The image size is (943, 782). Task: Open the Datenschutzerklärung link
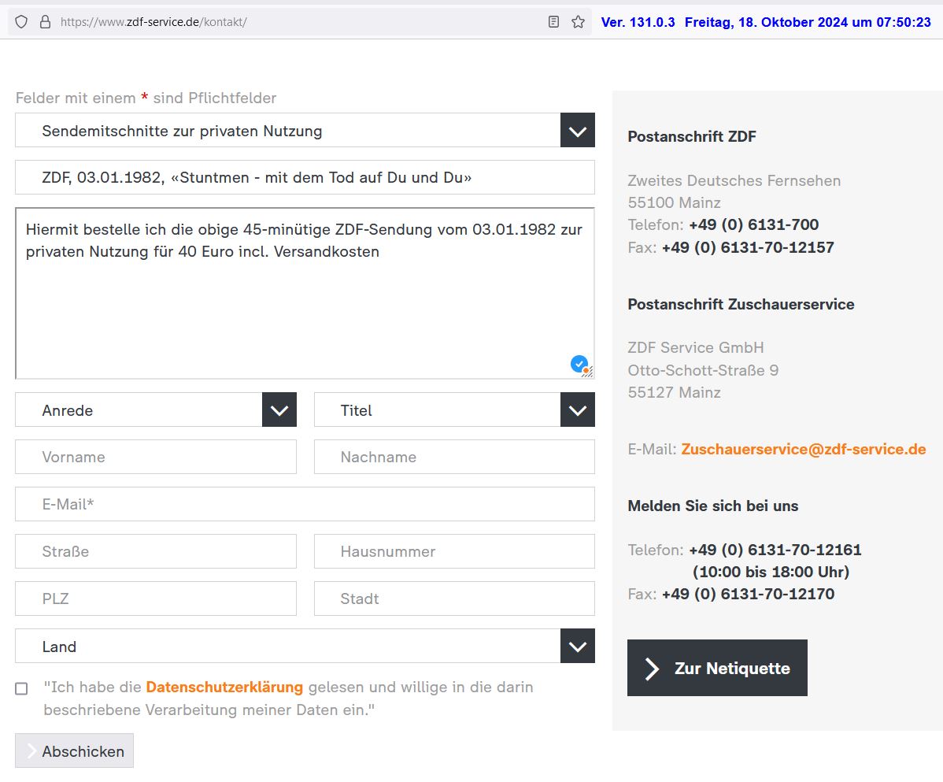(x=224, y=687)
